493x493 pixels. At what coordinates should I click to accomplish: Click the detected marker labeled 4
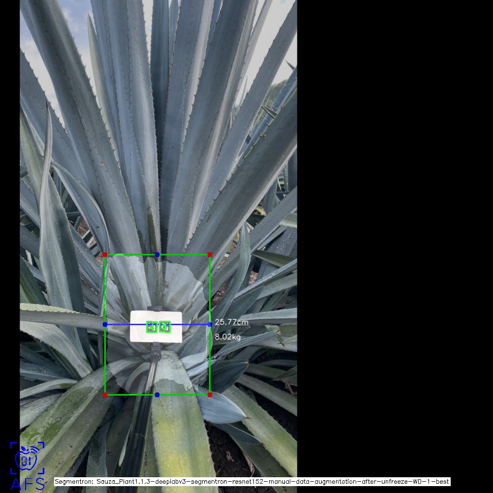[152, 327]
